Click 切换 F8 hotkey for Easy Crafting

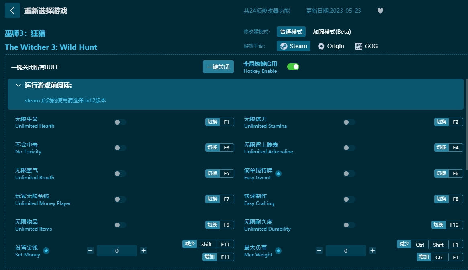point(448,199)
